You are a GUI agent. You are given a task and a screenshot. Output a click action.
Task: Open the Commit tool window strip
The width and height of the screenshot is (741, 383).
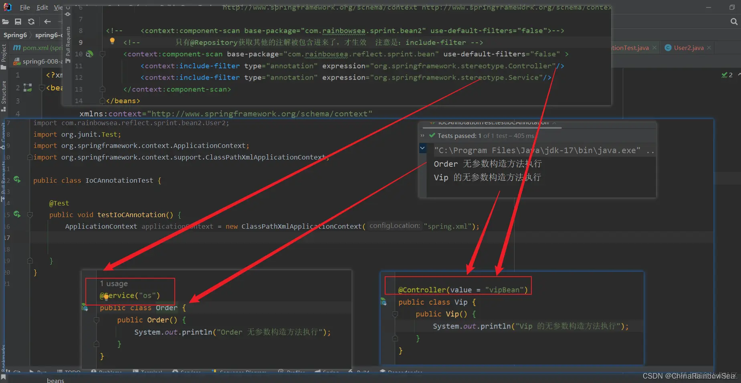[4, 136]
